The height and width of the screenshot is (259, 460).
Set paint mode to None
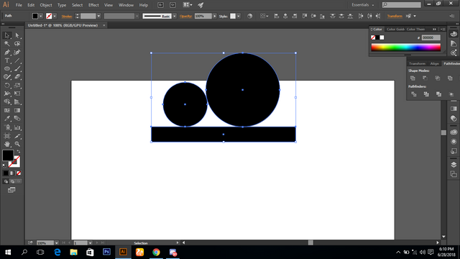[19, 173]
